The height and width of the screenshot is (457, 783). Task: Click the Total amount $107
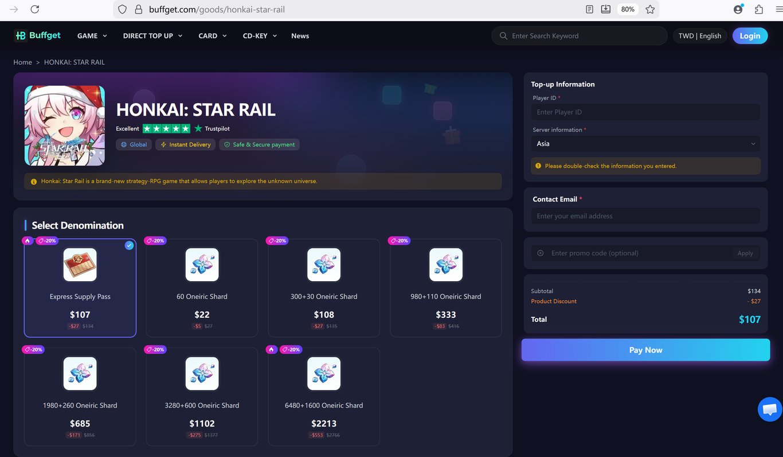pos(749,320)
